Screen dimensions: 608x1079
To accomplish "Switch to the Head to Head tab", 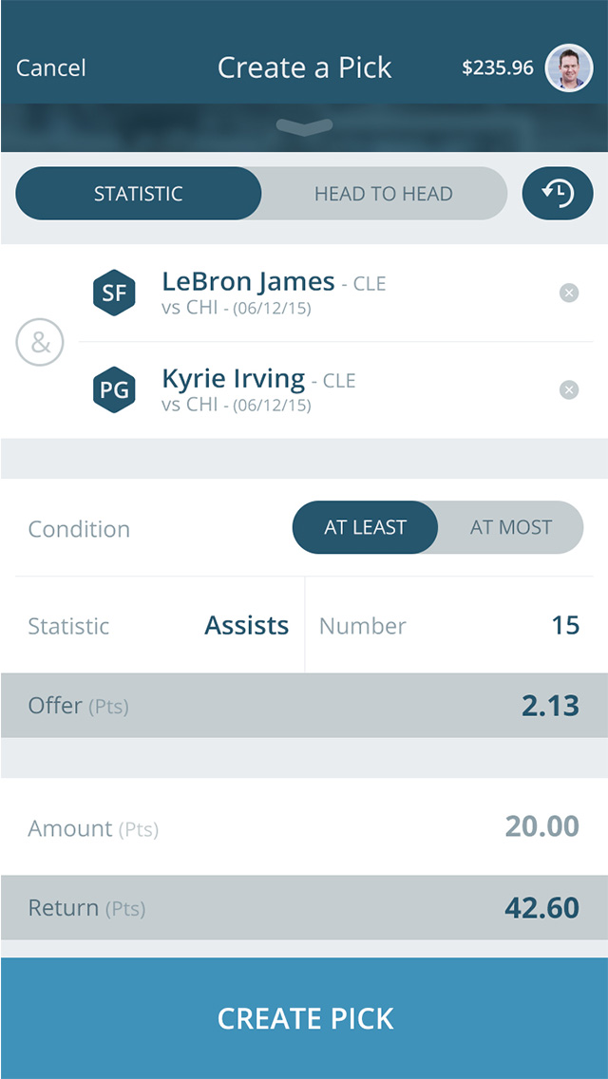I will (384, 194).
